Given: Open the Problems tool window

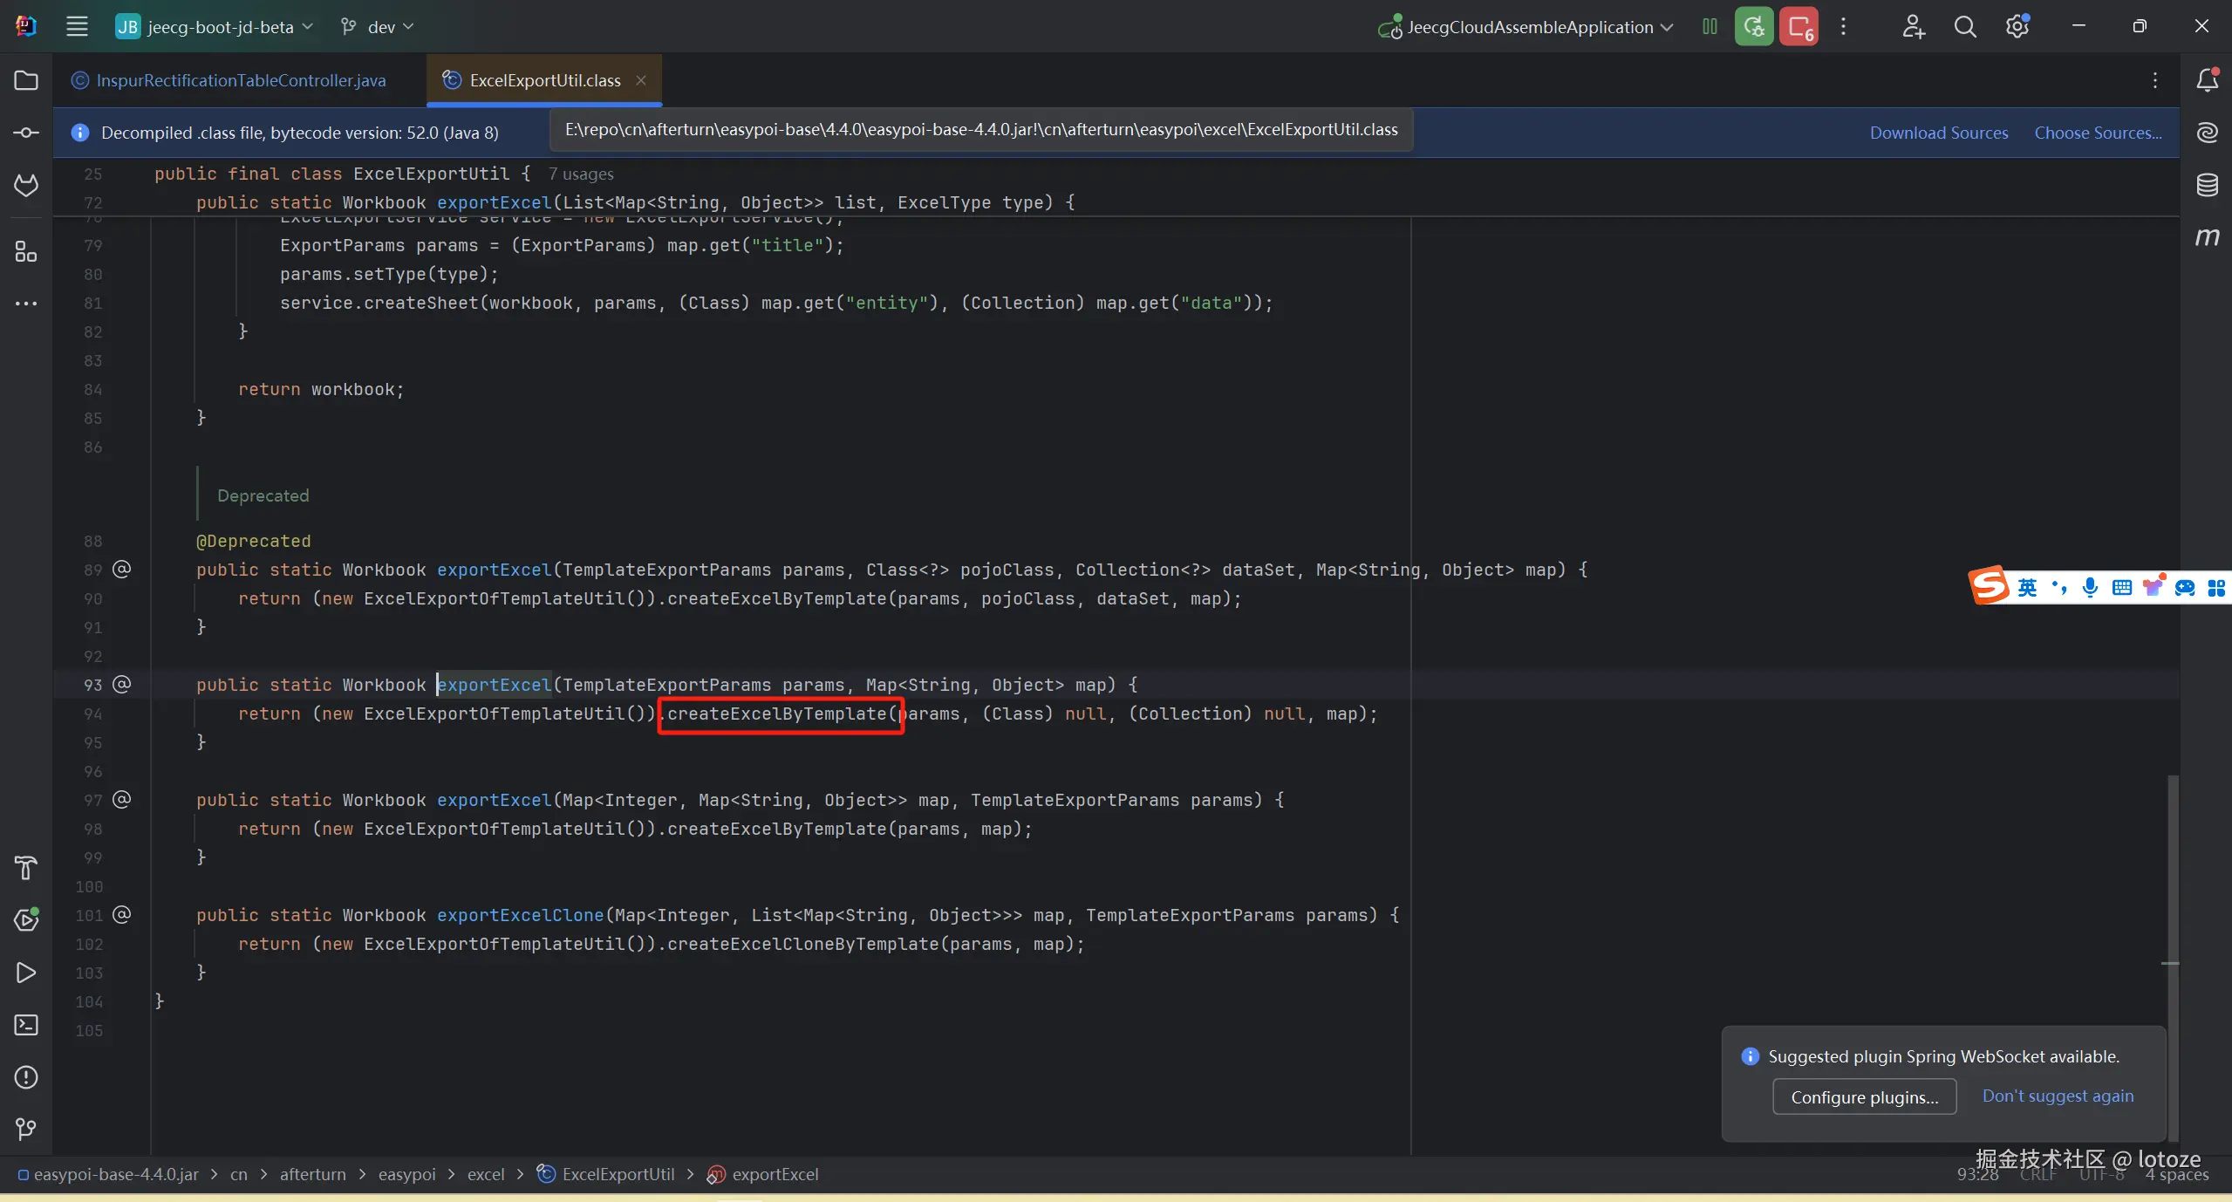Looking at the screenshot, I should [26, 1077].
